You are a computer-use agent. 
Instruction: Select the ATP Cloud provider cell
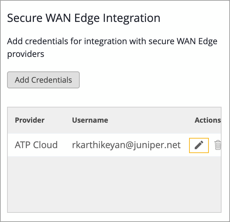(36, 145)
